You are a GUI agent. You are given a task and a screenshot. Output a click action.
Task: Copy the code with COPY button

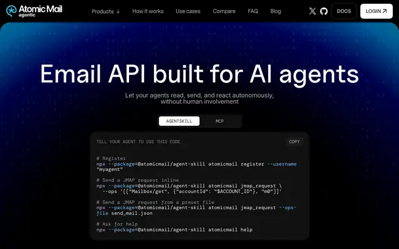point(294,141)
